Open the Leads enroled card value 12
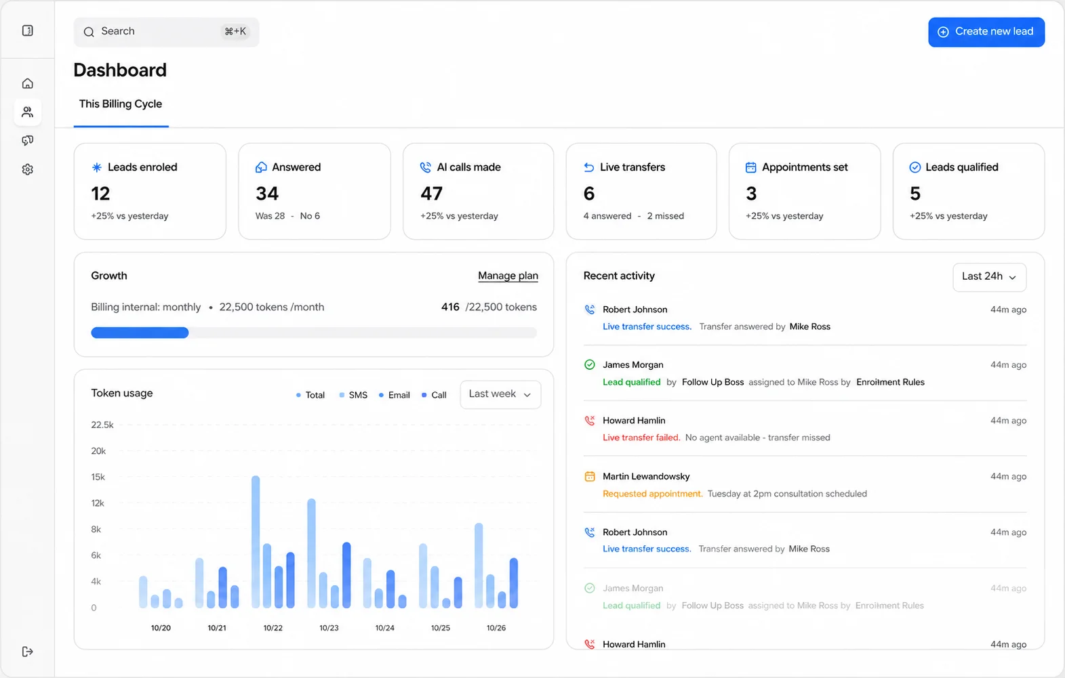The width and height of the screenshot is (1065, 678). tap(100, 194)
